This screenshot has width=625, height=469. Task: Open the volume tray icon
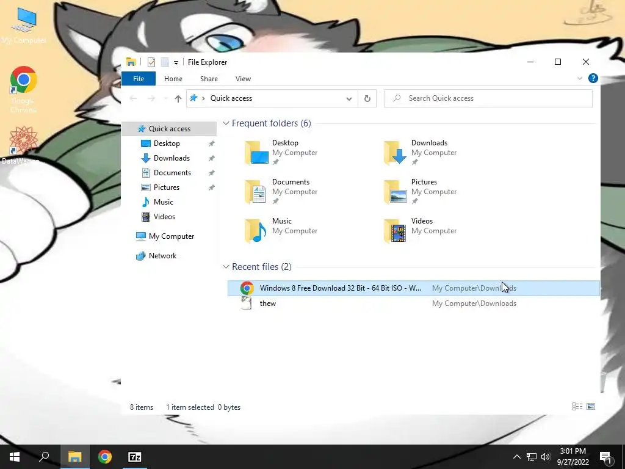click(x=546, y=457)
